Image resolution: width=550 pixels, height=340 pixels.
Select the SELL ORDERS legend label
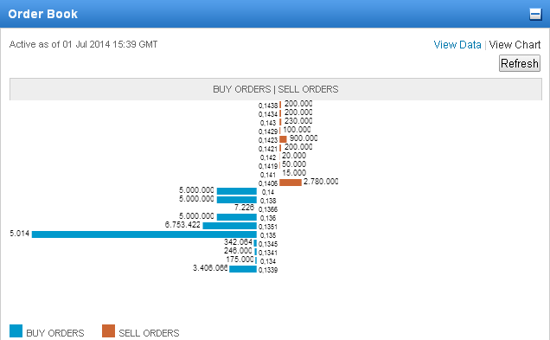(149, 333)
